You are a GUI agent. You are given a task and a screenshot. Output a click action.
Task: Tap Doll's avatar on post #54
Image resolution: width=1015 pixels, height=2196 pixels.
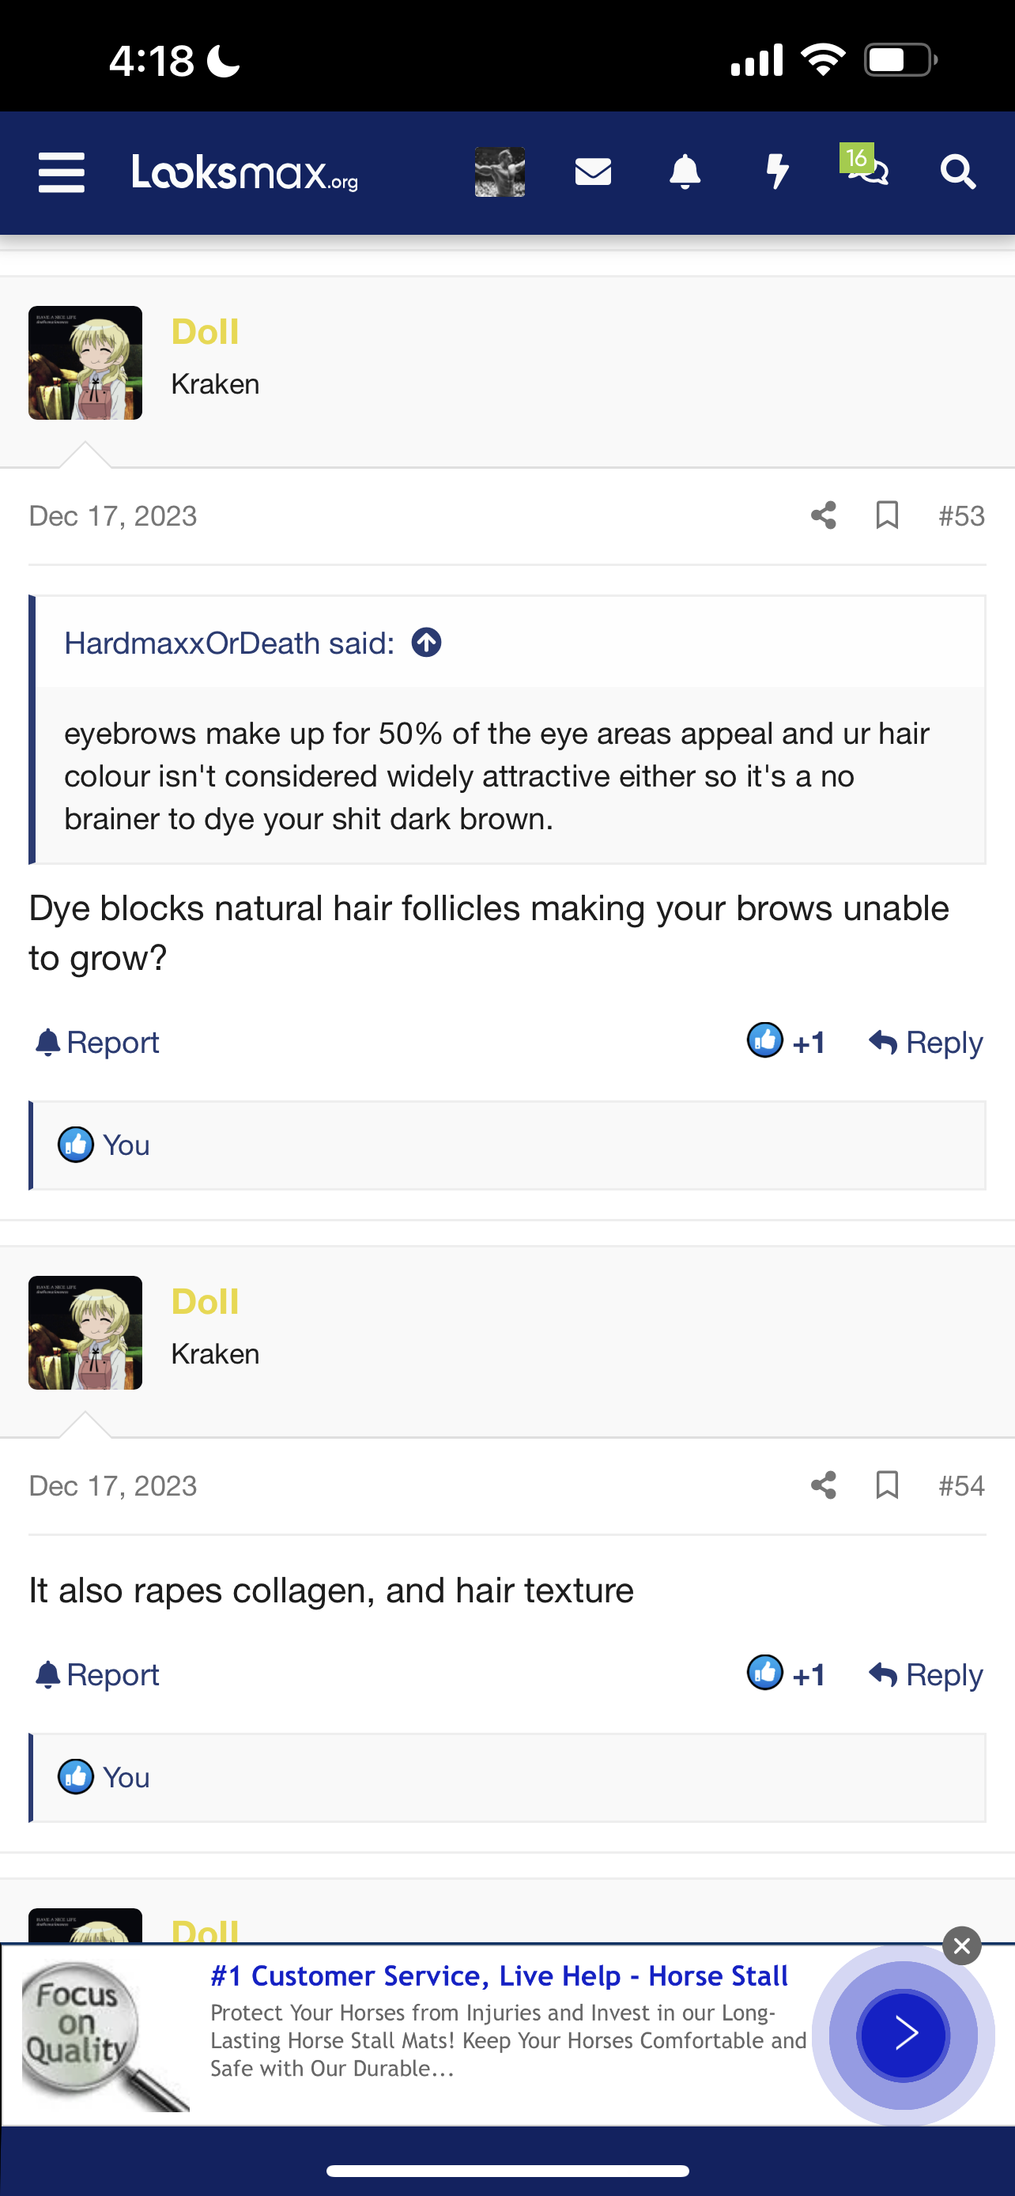(85, 1333)
